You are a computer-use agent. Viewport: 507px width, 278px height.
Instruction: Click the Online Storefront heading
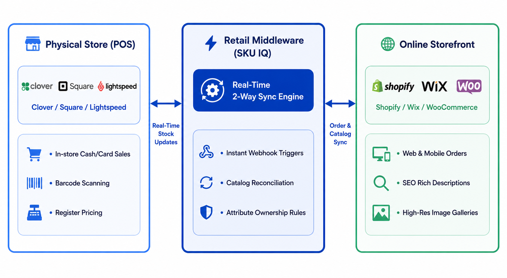437,45
